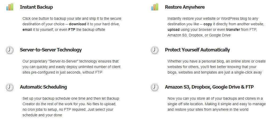
Task: Click the clock icon next to Server-to-Server Technology
Action: click(x=9, y=50)
